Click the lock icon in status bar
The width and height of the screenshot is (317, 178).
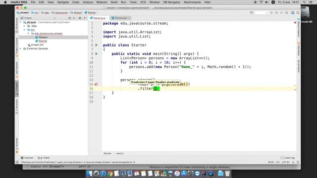(293, 162)
